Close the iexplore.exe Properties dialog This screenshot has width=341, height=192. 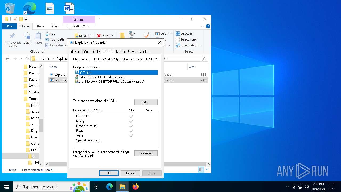(160, 42)
